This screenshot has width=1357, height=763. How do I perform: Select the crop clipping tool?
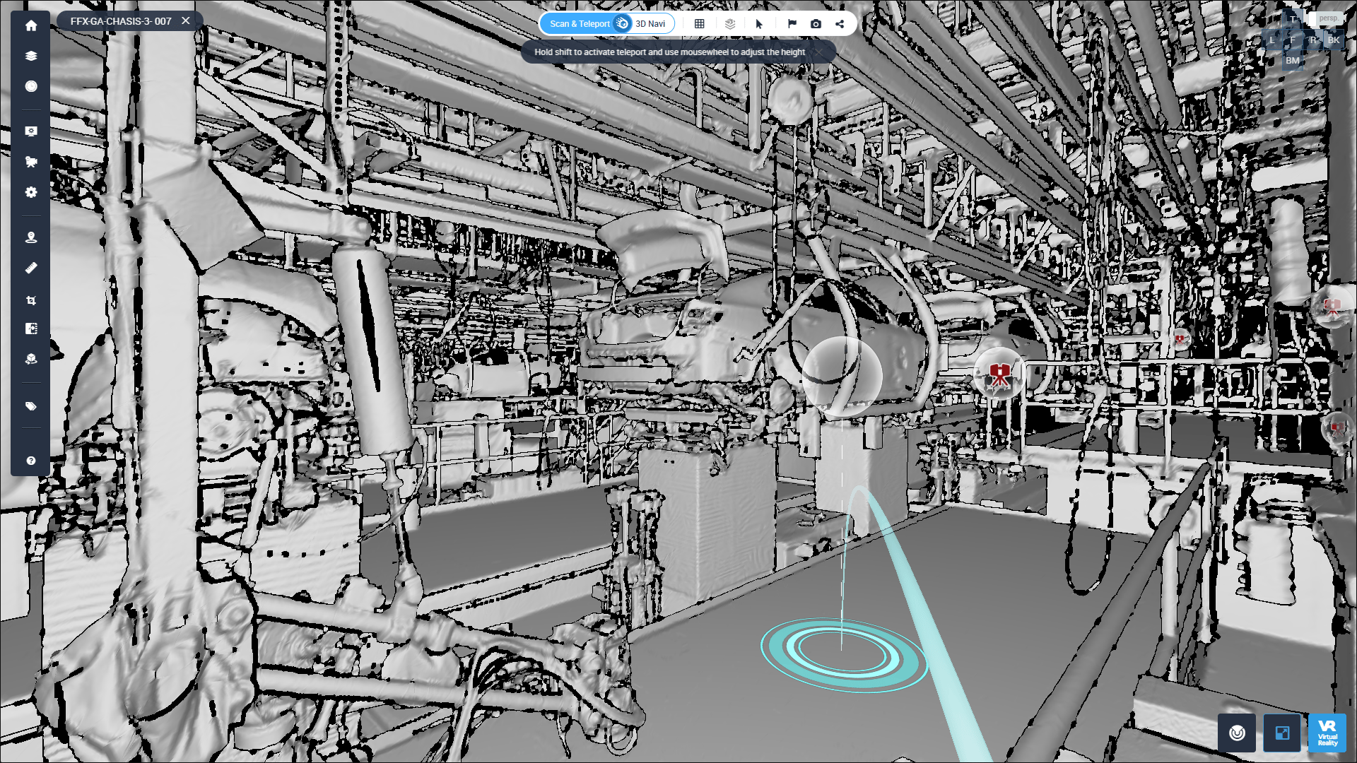[x=31, y=300]
